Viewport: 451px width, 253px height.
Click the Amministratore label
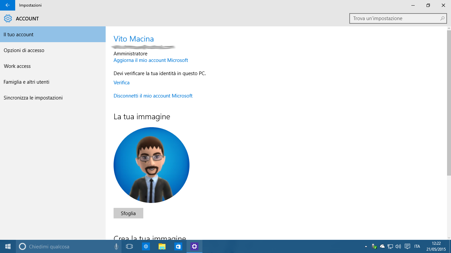pyautogui.click(x=130, y=53)
